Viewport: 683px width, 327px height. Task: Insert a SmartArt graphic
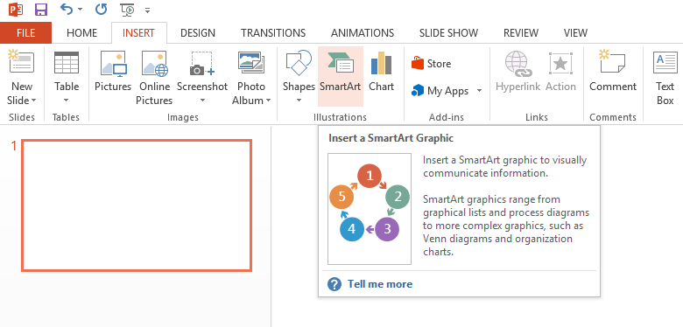(341, 77)
